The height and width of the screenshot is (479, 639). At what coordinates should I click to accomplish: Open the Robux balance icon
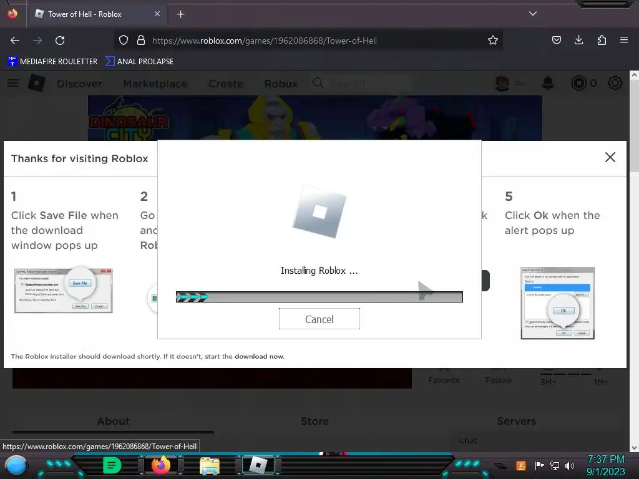click(578, 83)
